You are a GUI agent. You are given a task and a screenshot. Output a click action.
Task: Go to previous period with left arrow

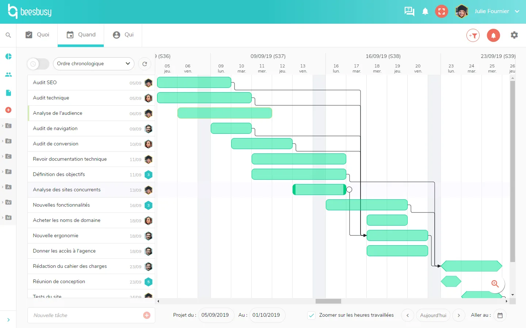click(408, 315)
